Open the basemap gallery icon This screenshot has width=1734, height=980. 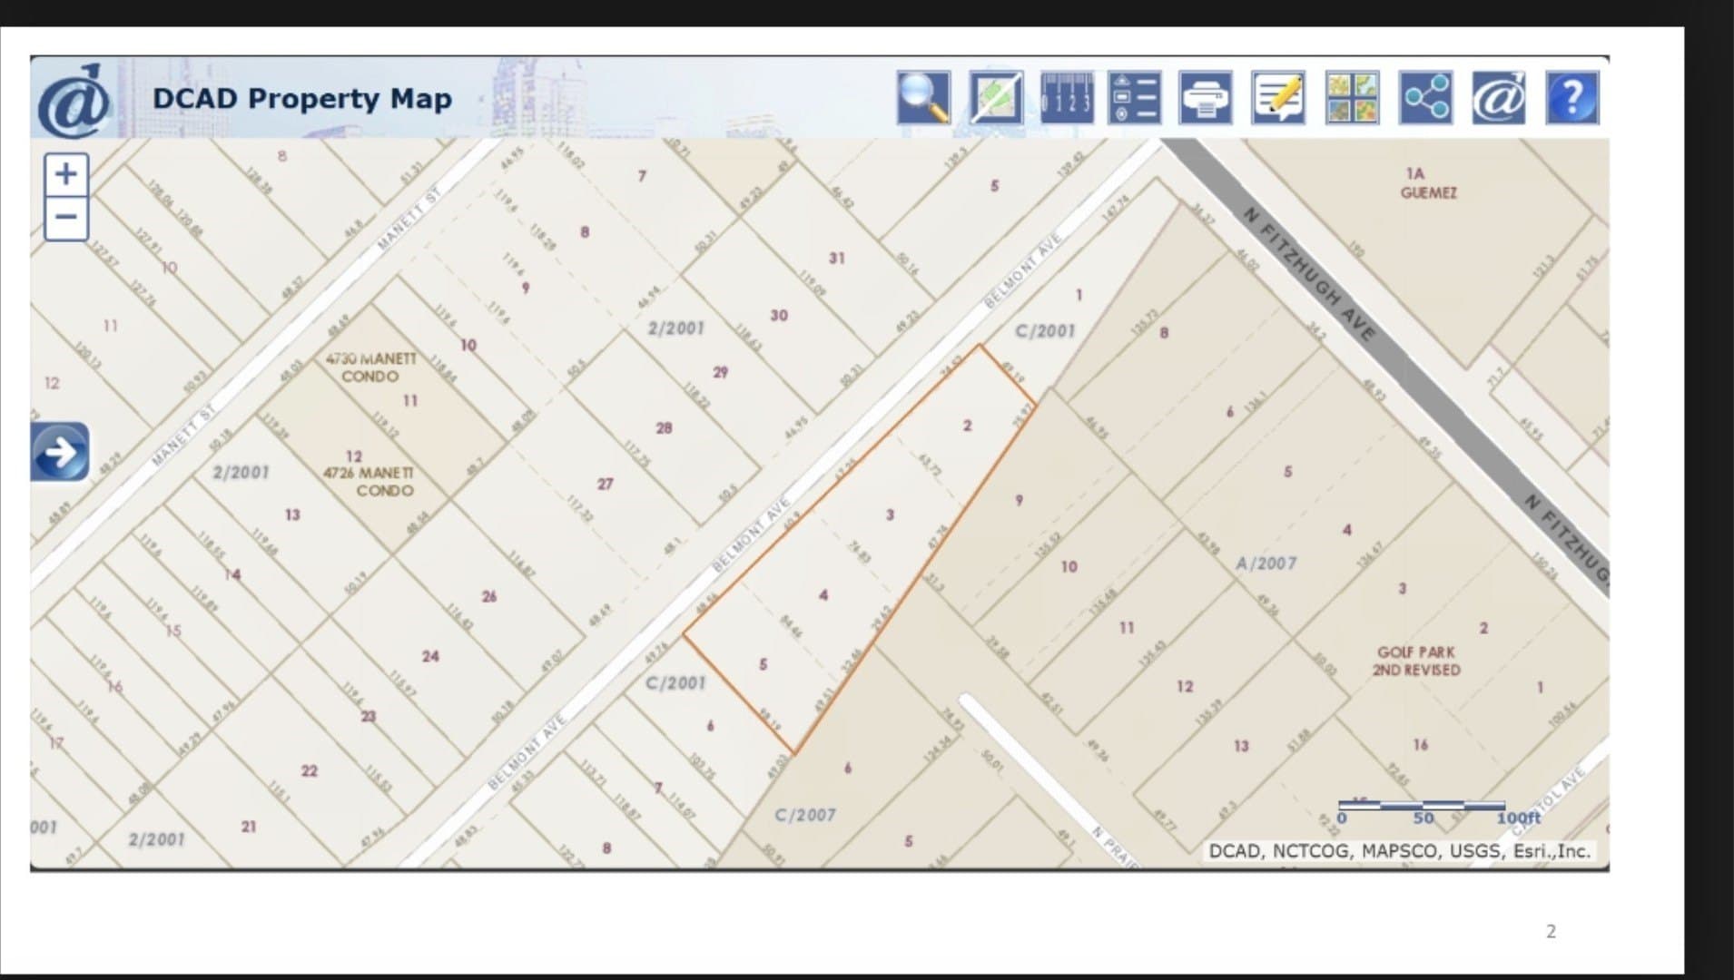pyautogui.click(x=1352, y=98)
